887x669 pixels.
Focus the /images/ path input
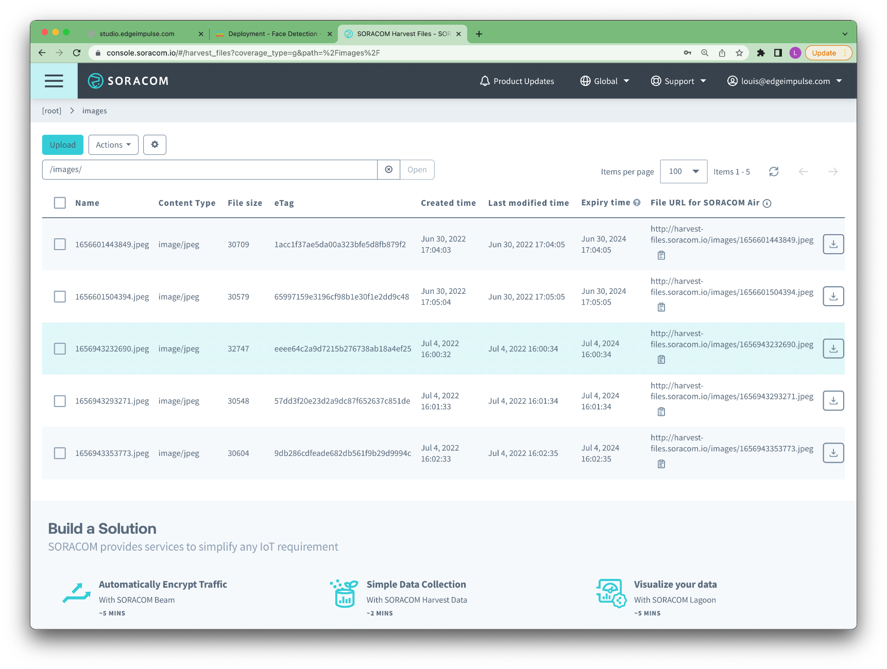(x=210, y=169)
